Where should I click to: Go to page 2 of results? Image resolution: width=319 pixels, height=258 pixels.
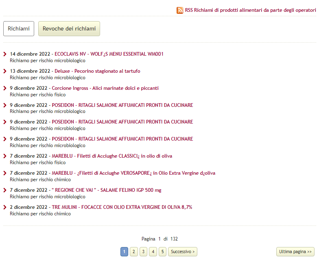[x=133, y=252]
